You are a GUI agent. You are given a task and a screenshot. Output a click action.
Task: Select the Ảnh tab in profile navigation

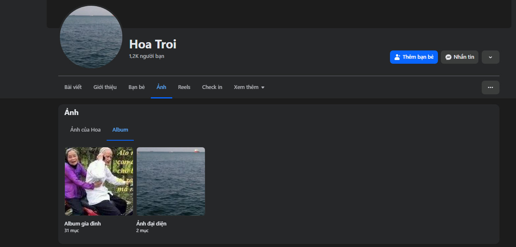[x=161, y=87]
